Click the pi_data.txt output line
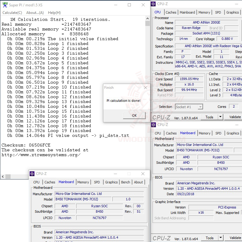This screenshot has height=242, width=242. tap(68, 136)
